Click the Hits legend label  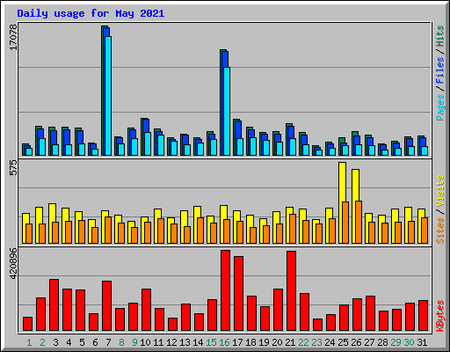tap(439, 36)
